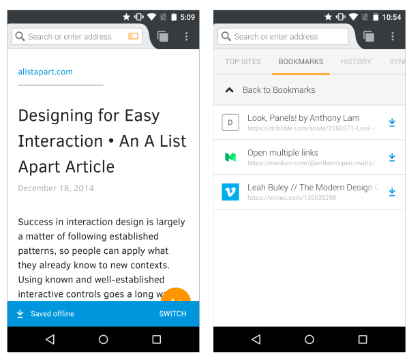Switch to the TOP SITES tab
This screenshot has height=361, width=409.
point(243,61)
